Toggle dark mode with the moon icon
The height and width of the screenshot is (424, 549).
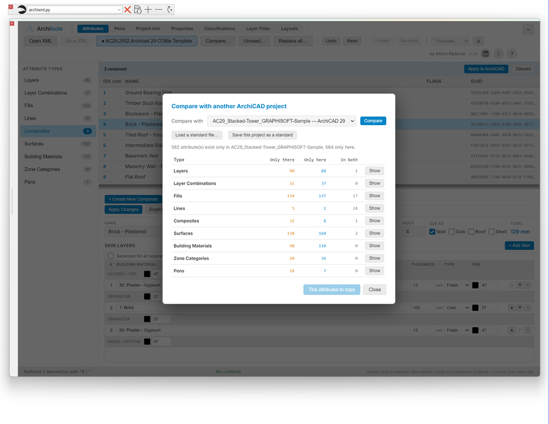(498, 53)
